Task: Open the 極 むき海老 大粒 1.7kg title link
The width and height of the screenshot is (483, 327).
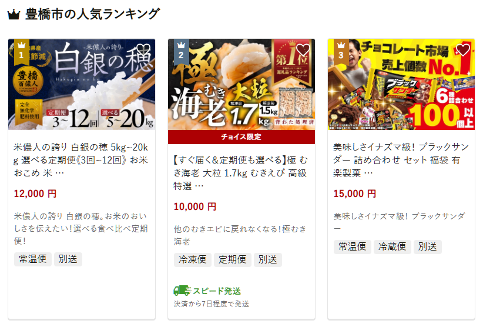Action: point(240,173)
